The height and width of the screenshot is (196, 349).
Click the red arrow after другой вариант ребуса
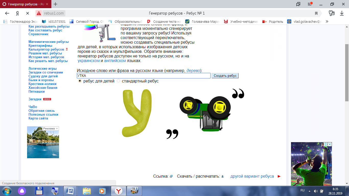coord(279,176)
